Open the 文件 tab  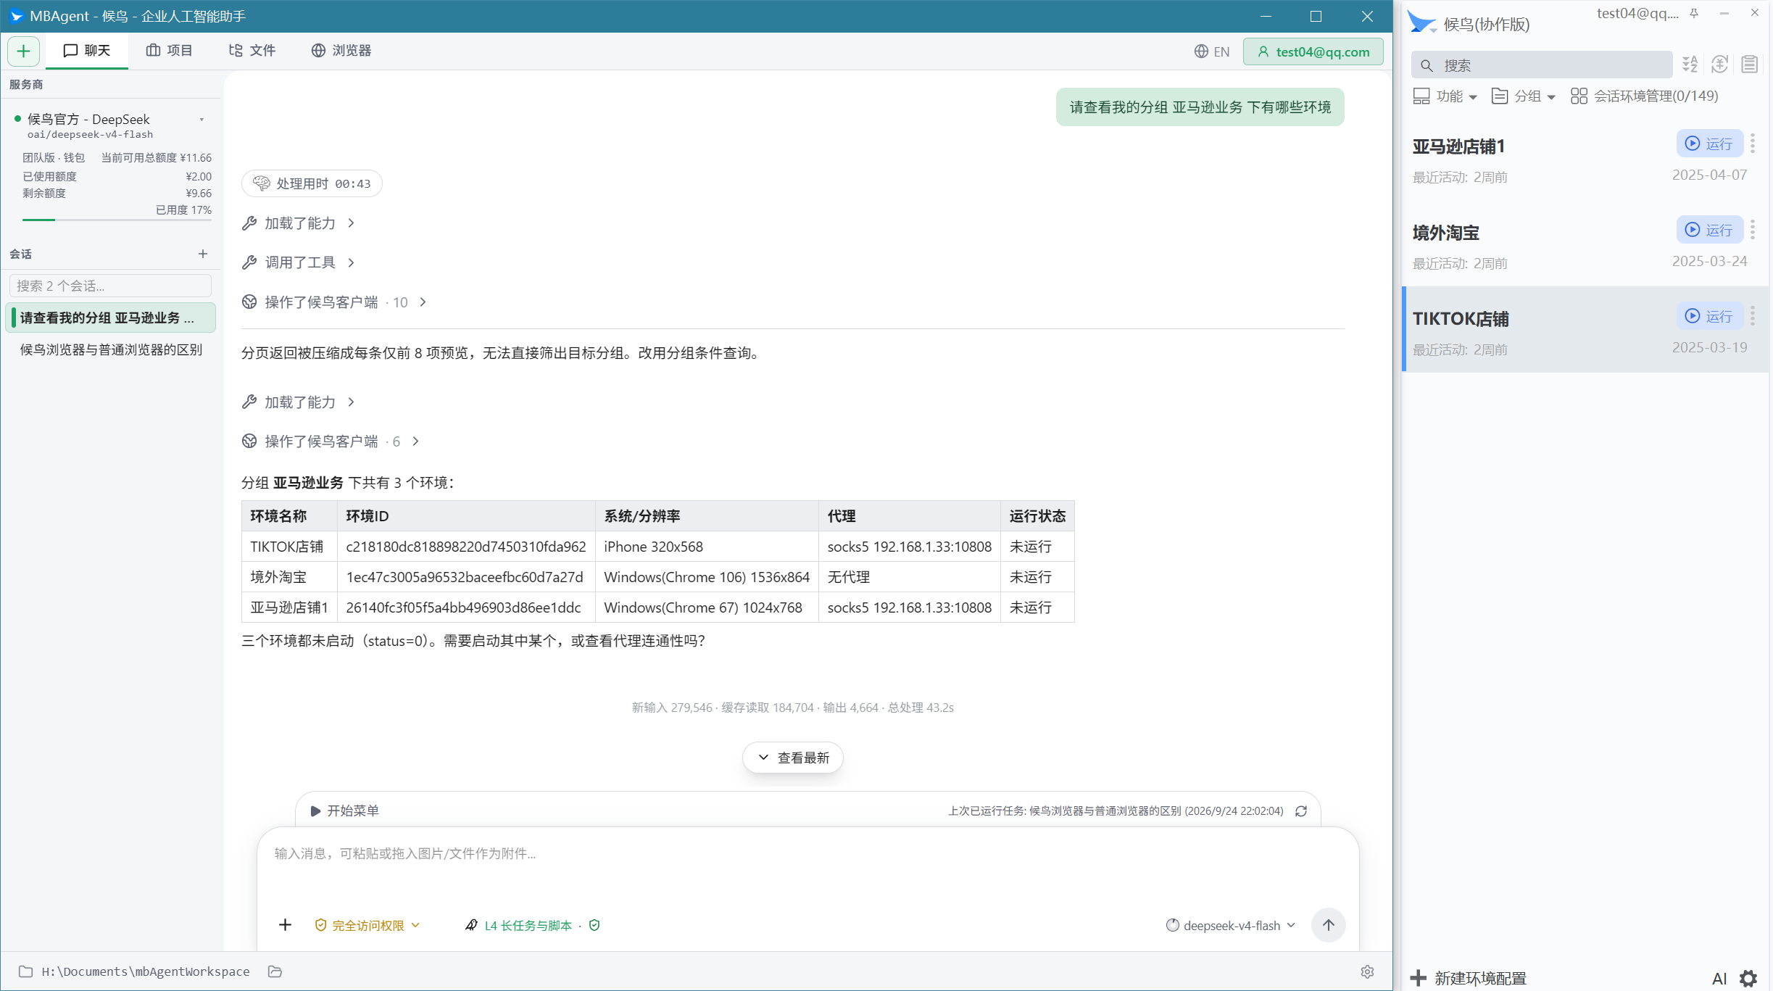252,51
